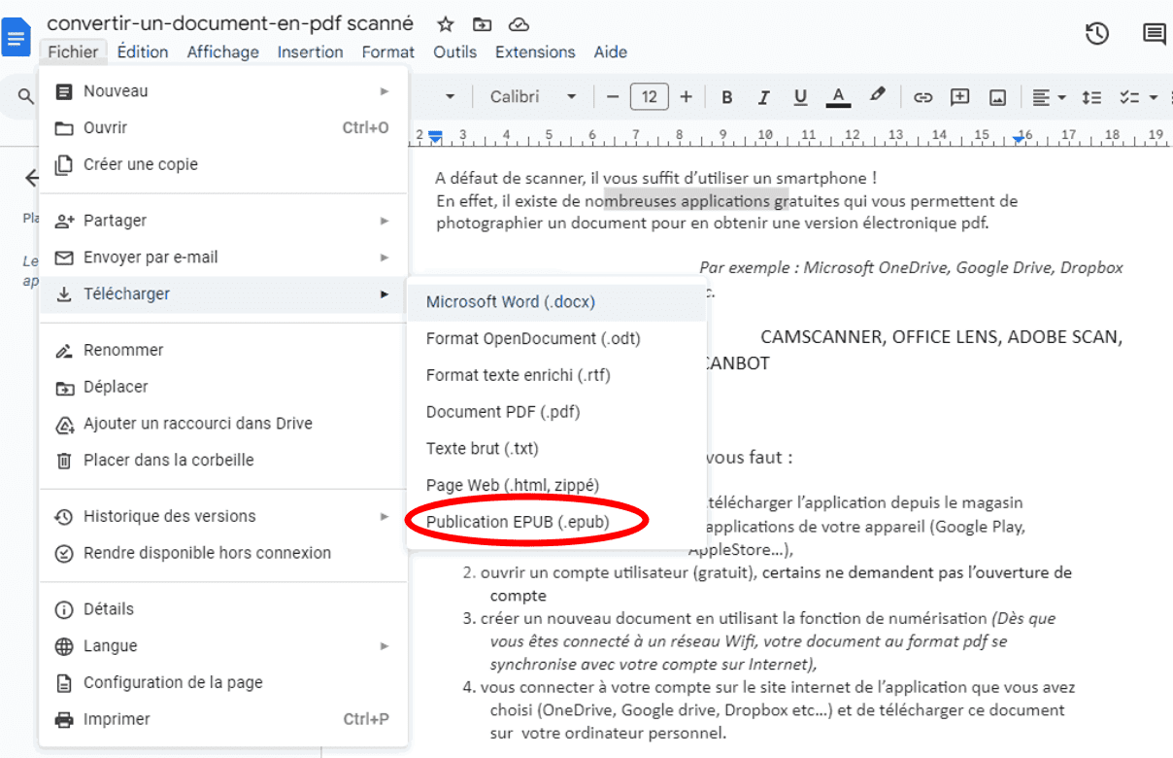Screen dimensions: 1173x758
Task: Click the font size field
Action: coord(650,96)
